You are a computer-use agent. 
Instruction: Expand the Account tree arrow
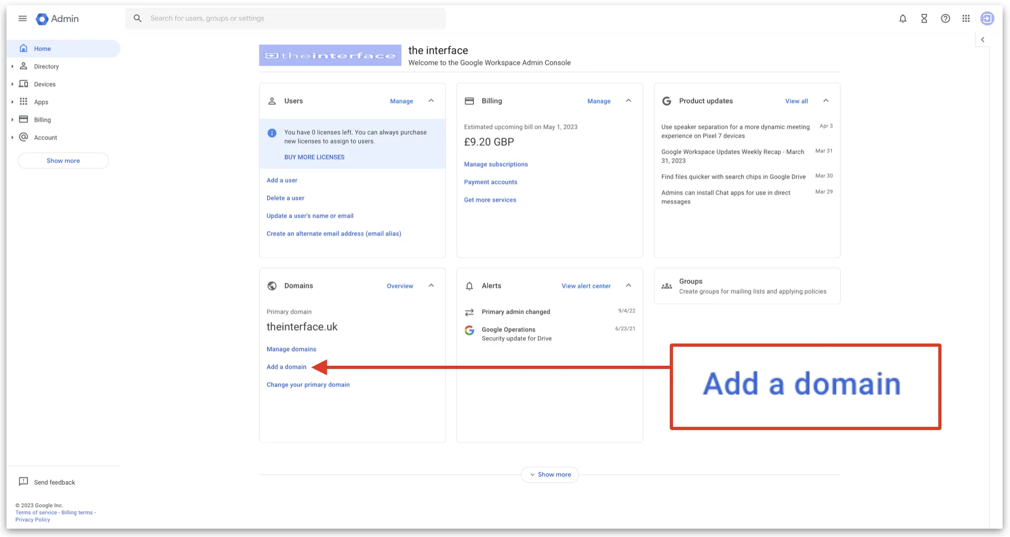pyautogui.click(x=12, y=137)
